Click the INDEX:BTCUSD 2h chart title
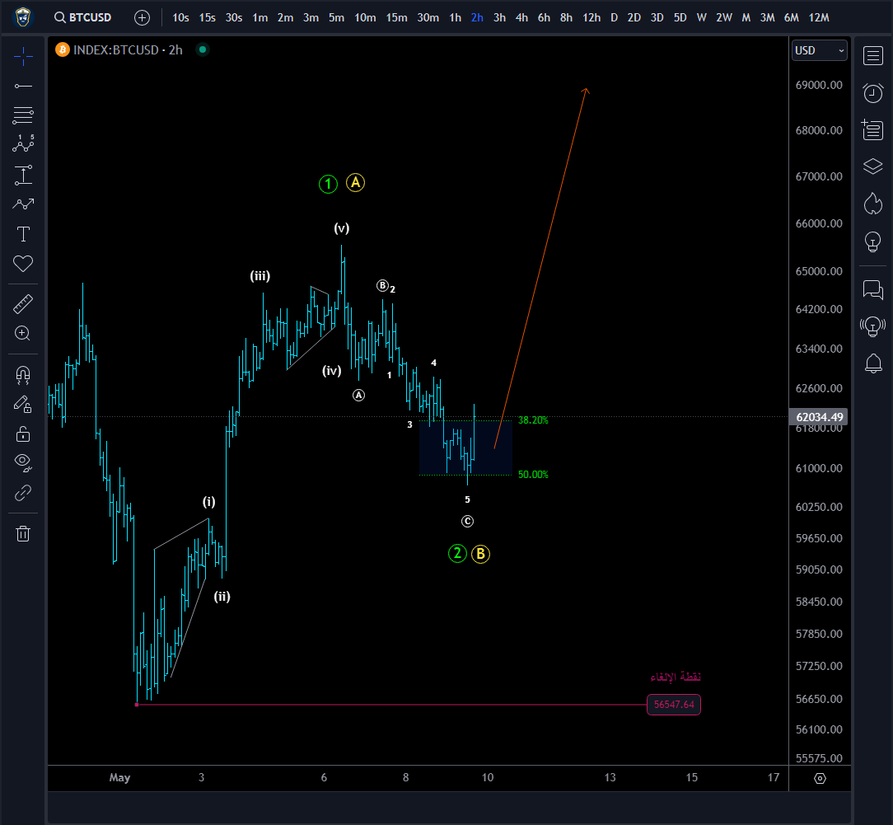893x825 pixels. pos(128,50)
